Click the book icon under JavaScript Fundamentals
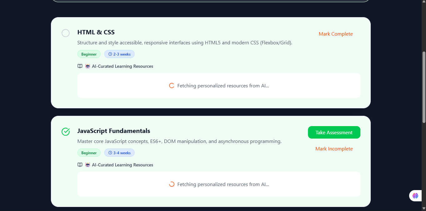Screen dimensions: 426x211 click(80, 165)
